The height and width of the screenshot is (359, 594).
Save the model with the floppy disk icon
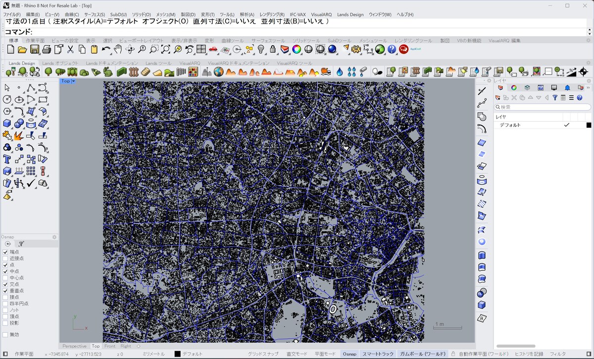(x=35, y=49)
